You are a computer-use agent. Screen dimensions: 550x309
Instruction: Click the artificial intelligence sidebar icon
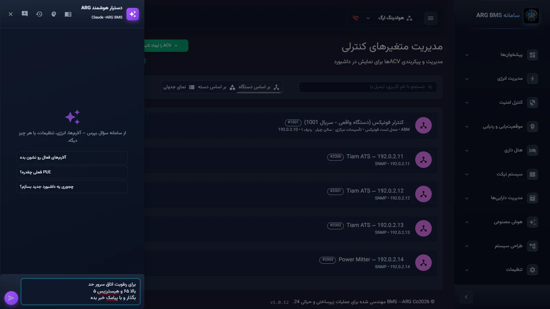pyautogui.click(x=532, y=222)
